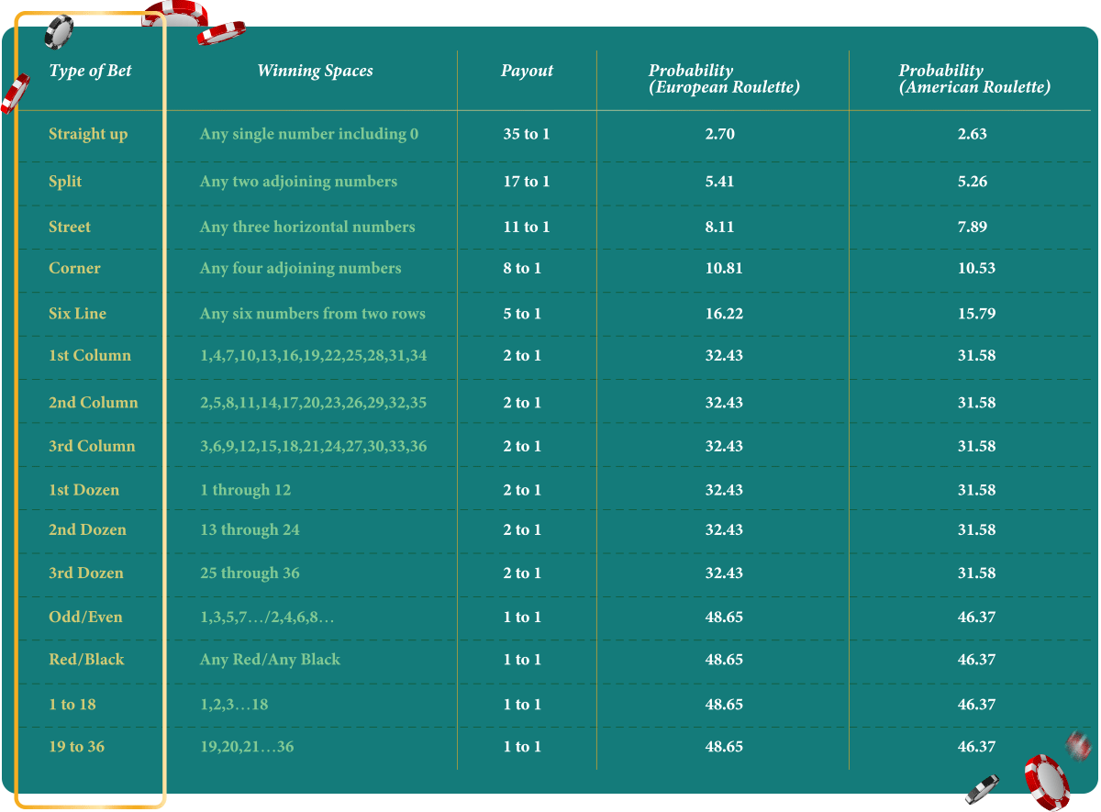The height and width of the screenshot is (812, 1101).
Task: Click the '1st Column' bet label
Action: tap(90, 355)
